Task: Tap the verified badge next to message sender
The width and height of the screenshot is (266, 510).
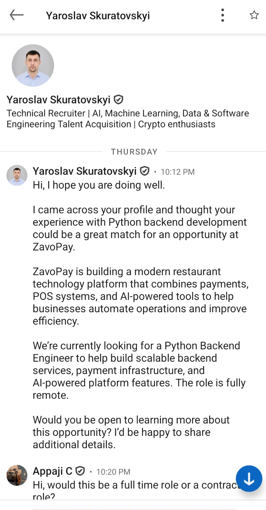Action: tap(145, 171)
